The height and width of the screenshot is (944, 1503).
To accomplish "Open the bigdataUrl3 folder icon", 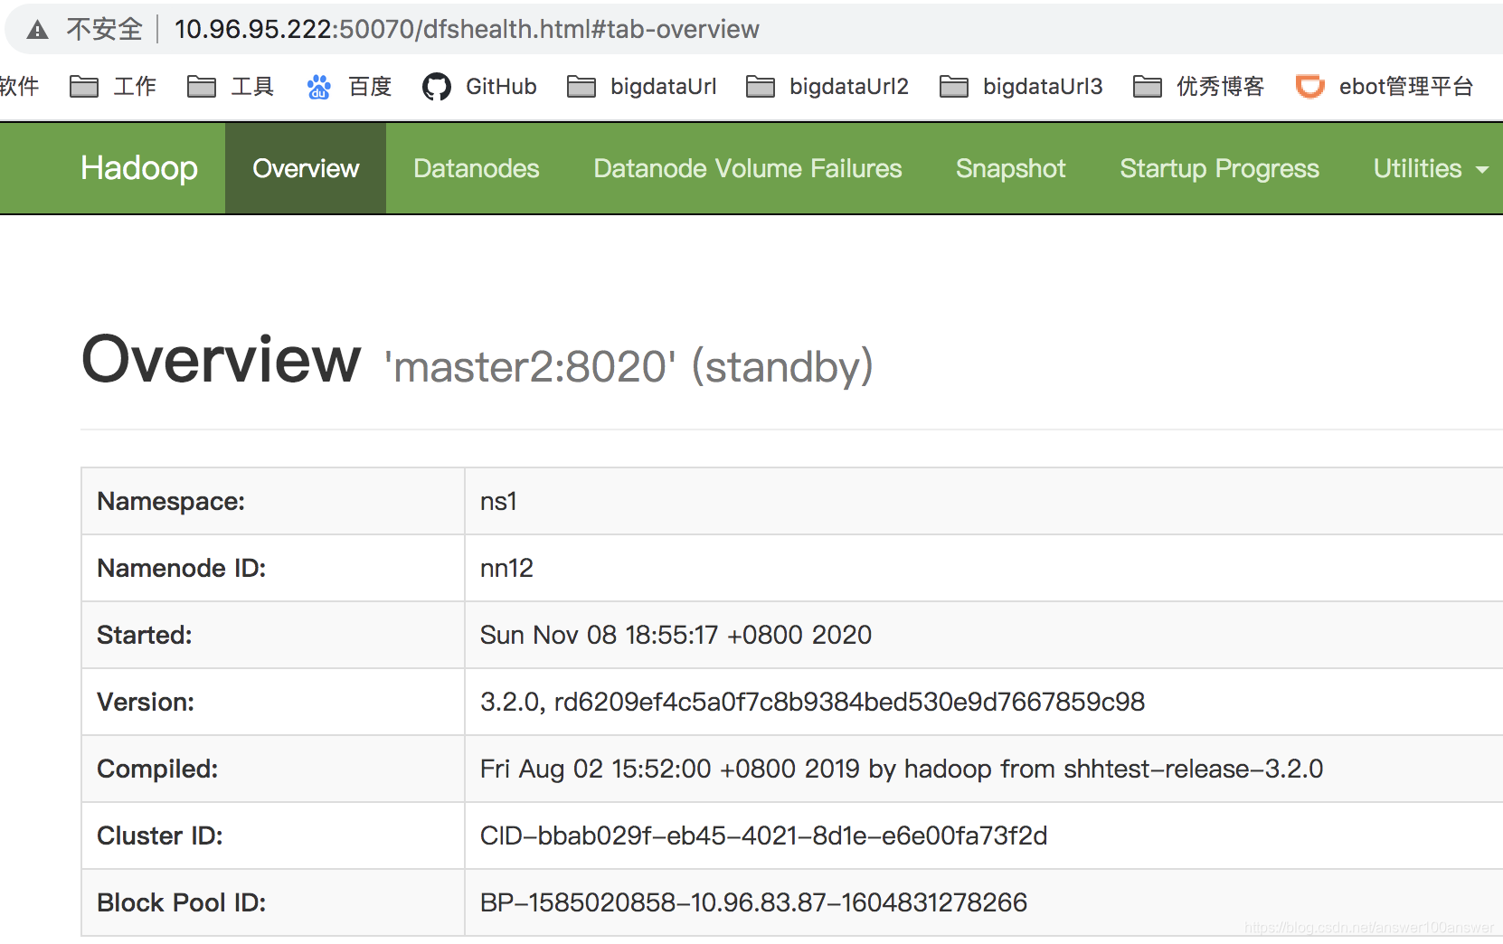I will click(954, 87).
